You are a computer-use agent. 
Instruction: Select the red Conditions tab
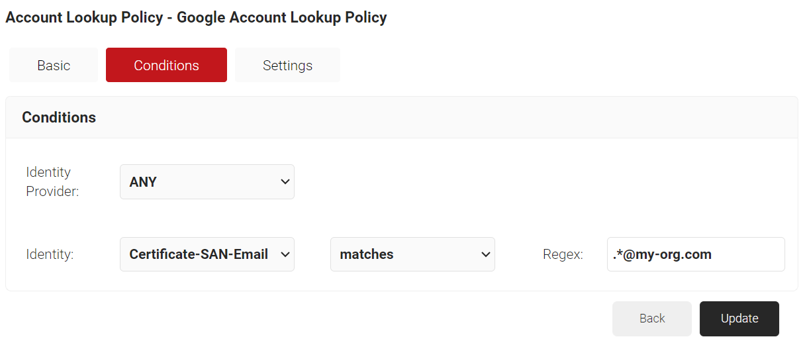[x=166, y=65]
